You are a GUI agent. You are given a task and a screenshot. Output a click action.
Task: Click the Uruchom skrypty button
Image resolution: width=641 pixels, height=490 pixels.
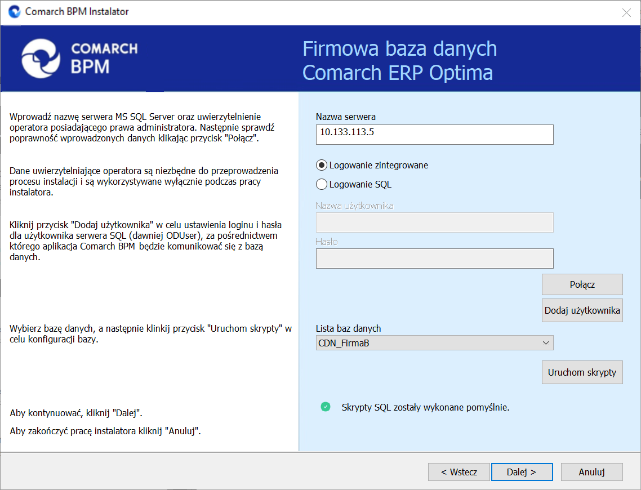pyautogui.click(x=582, y=372)
